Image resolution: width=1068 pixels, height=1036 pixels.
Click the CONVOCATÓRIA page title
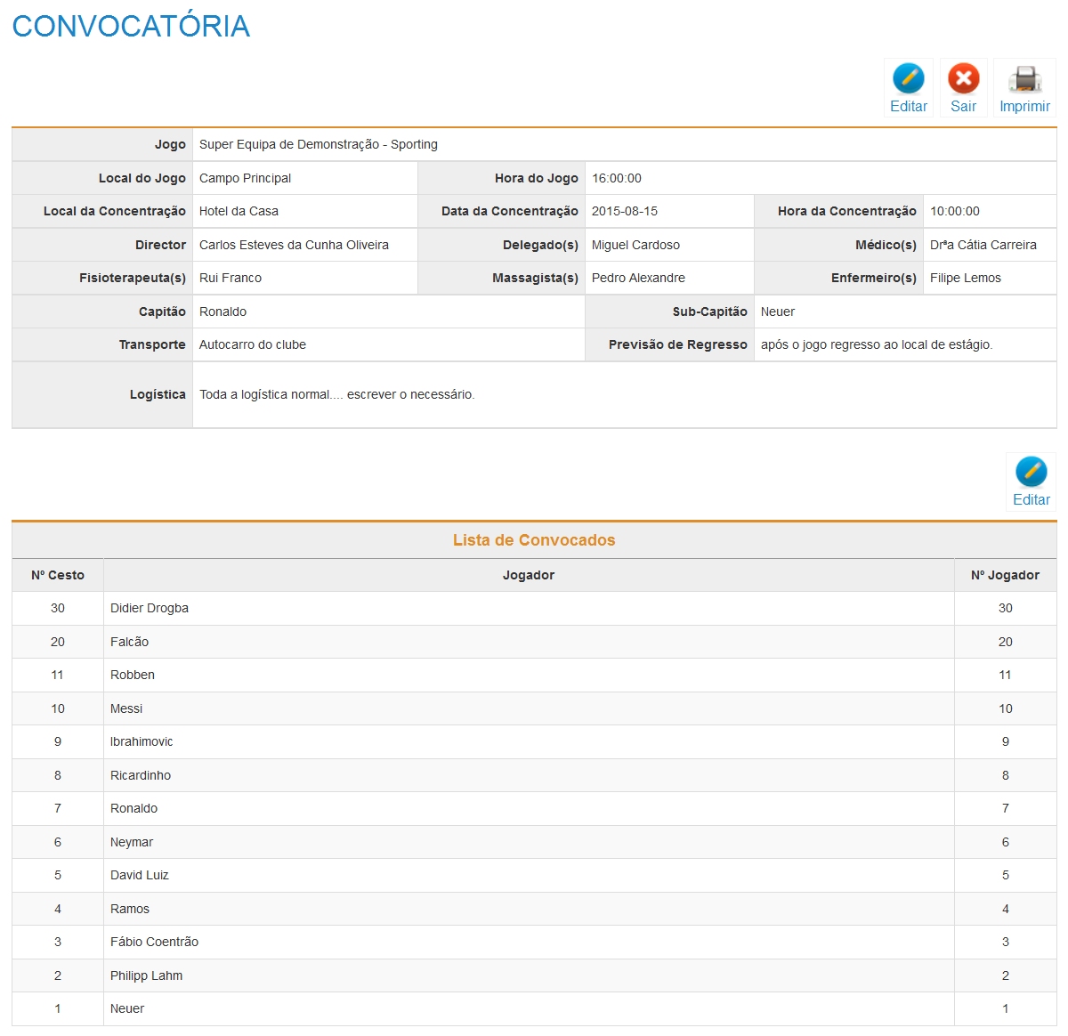pyautogui.click(x=131, y=26)
